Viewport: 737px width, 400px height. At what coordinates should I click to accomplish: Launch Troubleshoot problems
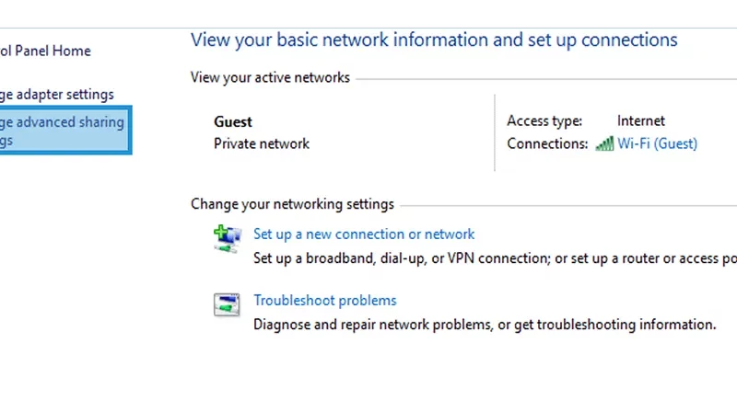[325, 300]
